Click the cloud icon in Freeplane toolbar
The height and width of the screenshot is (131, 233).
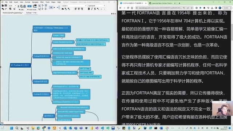(x=63, y=9)
